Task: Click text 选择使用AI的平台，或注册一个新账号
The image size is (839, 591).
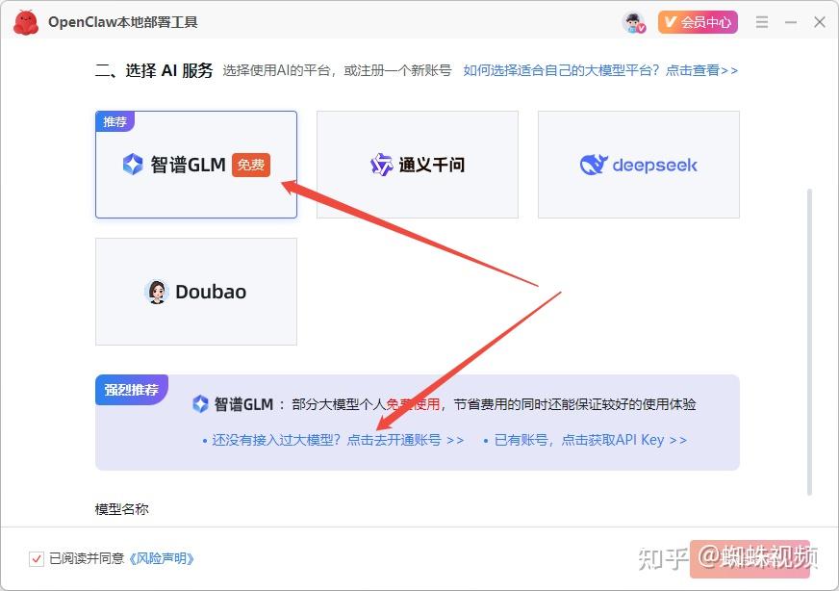Action: (x=337, y=70)
